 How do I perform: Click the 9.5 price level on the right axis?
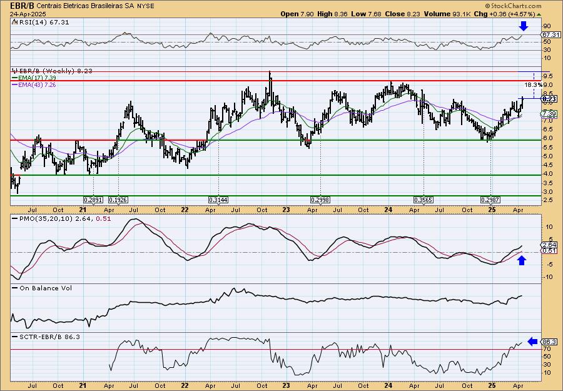pyautogui.click(x=548, y=76)
